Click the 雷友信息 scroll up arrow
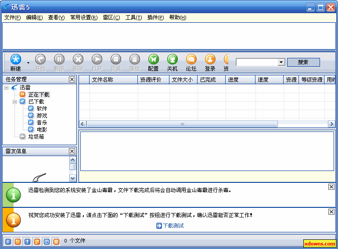Viewport: 338px width, 249px height. 72,160
